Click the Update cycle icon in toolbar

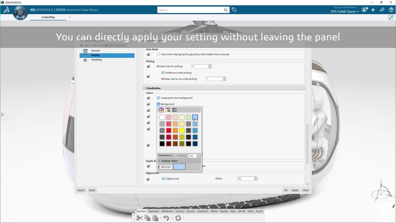click(178, 218)
